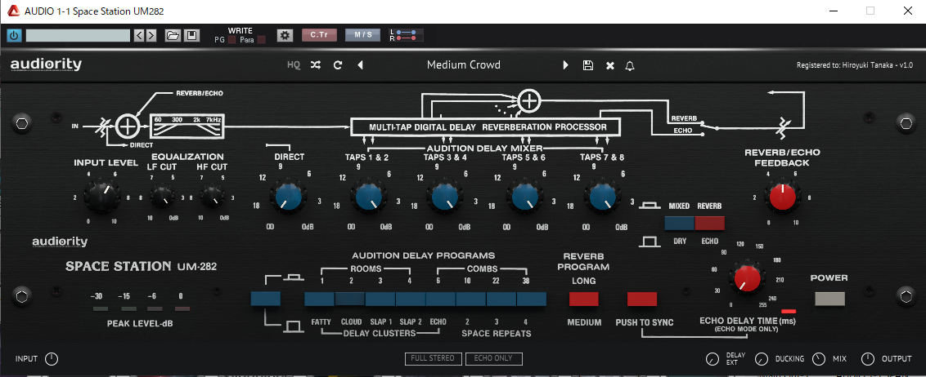
Task: Select Combs 6 / Echo program button
Action: 441,299
